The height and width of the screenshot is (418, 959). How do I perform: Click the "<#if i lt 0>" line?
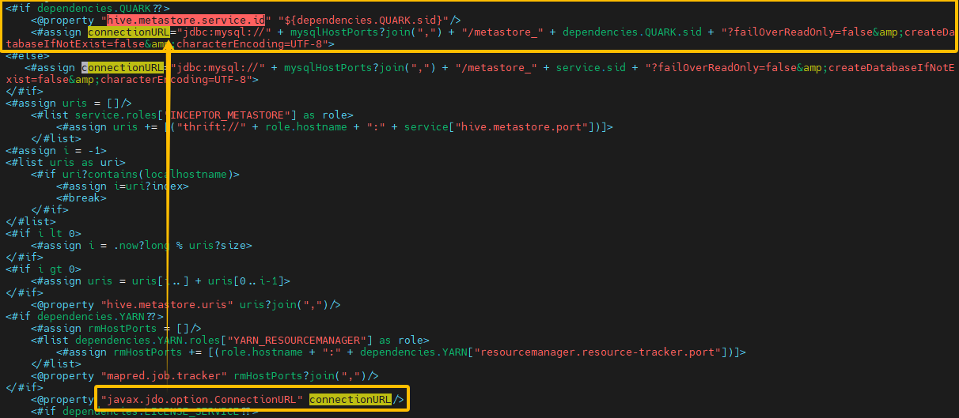click(x=43, y=234)
